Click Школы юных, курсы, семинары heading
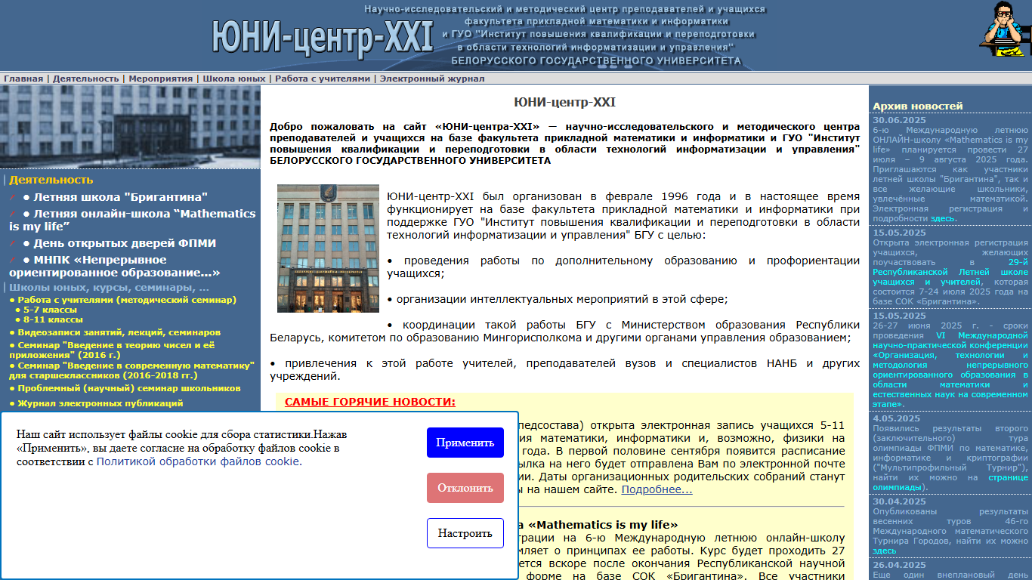 coord(110,288)
